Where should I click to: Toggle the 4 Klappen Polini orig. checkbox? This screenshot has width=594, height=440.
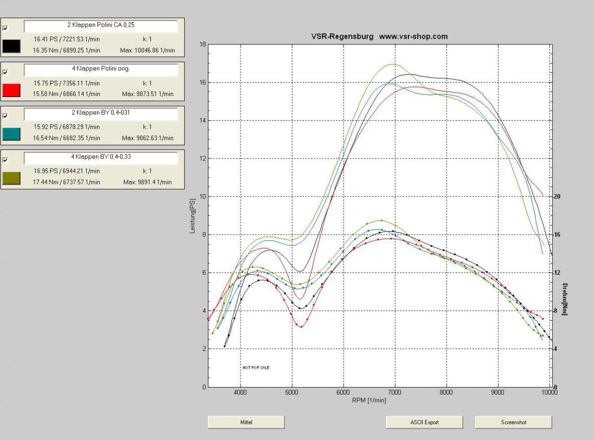[5, 72]
